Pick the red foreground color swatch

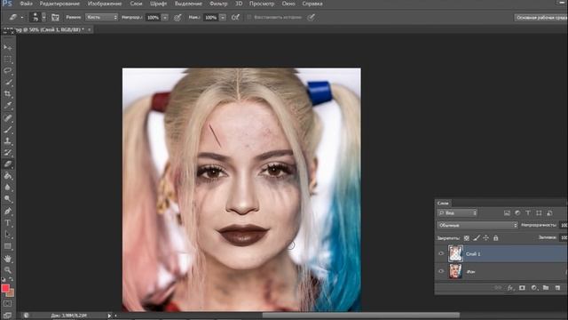(5, 288)
